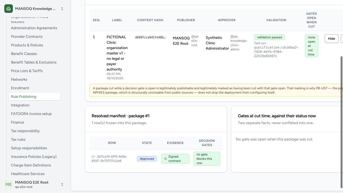Open Provider Contracts in sidebar
The width and height of the screenshot is (343, 193).
[27, 36]
